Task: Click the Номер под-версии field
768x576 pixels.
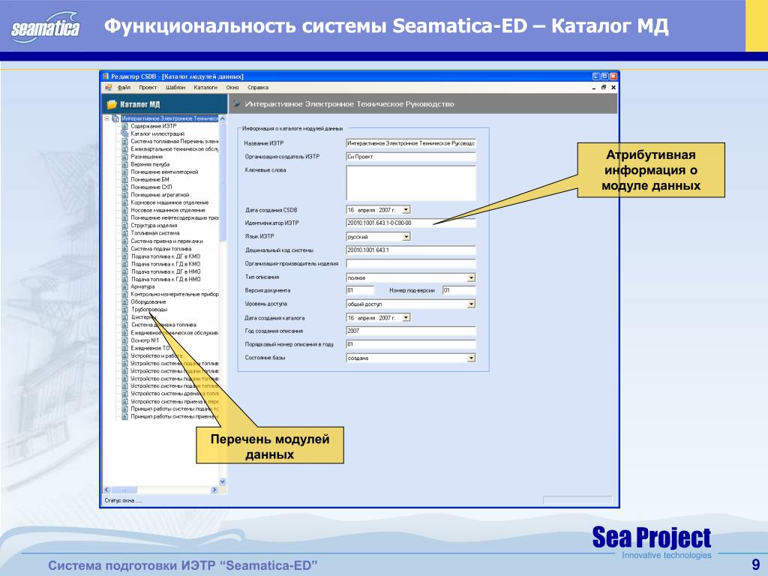Action: coord(459,290)
